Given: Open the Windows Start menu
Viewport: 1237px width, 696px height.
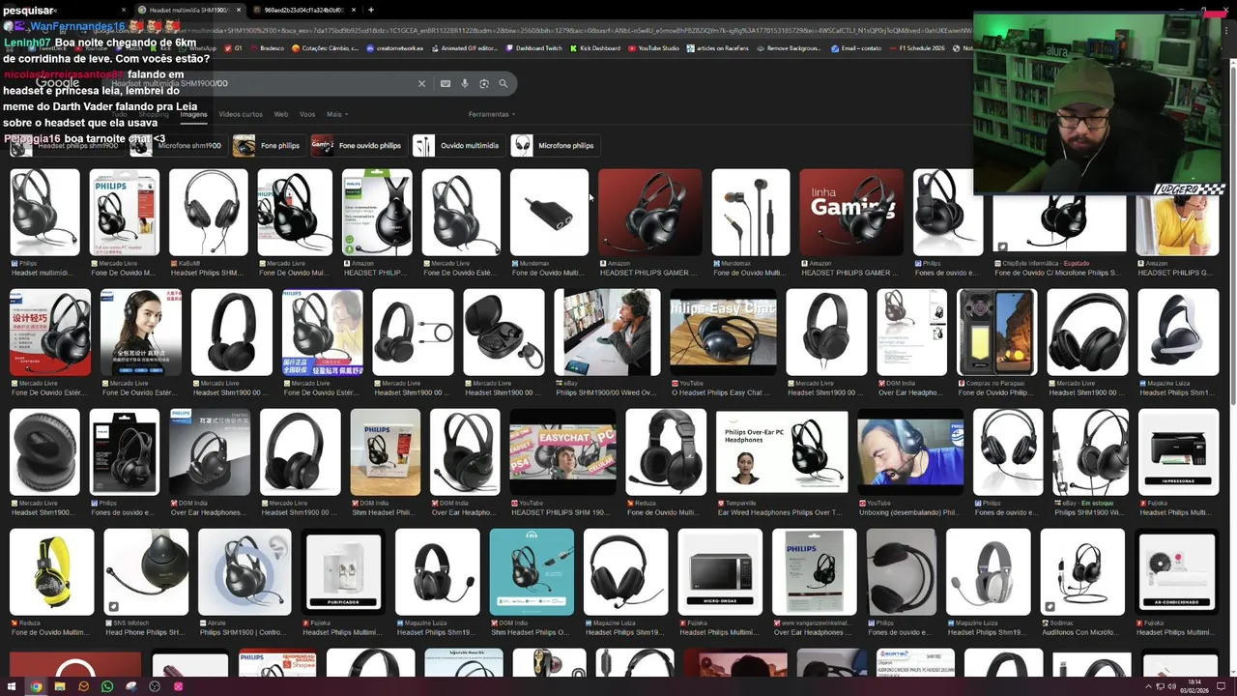Looking at the screenshot, I should point(12,686).
